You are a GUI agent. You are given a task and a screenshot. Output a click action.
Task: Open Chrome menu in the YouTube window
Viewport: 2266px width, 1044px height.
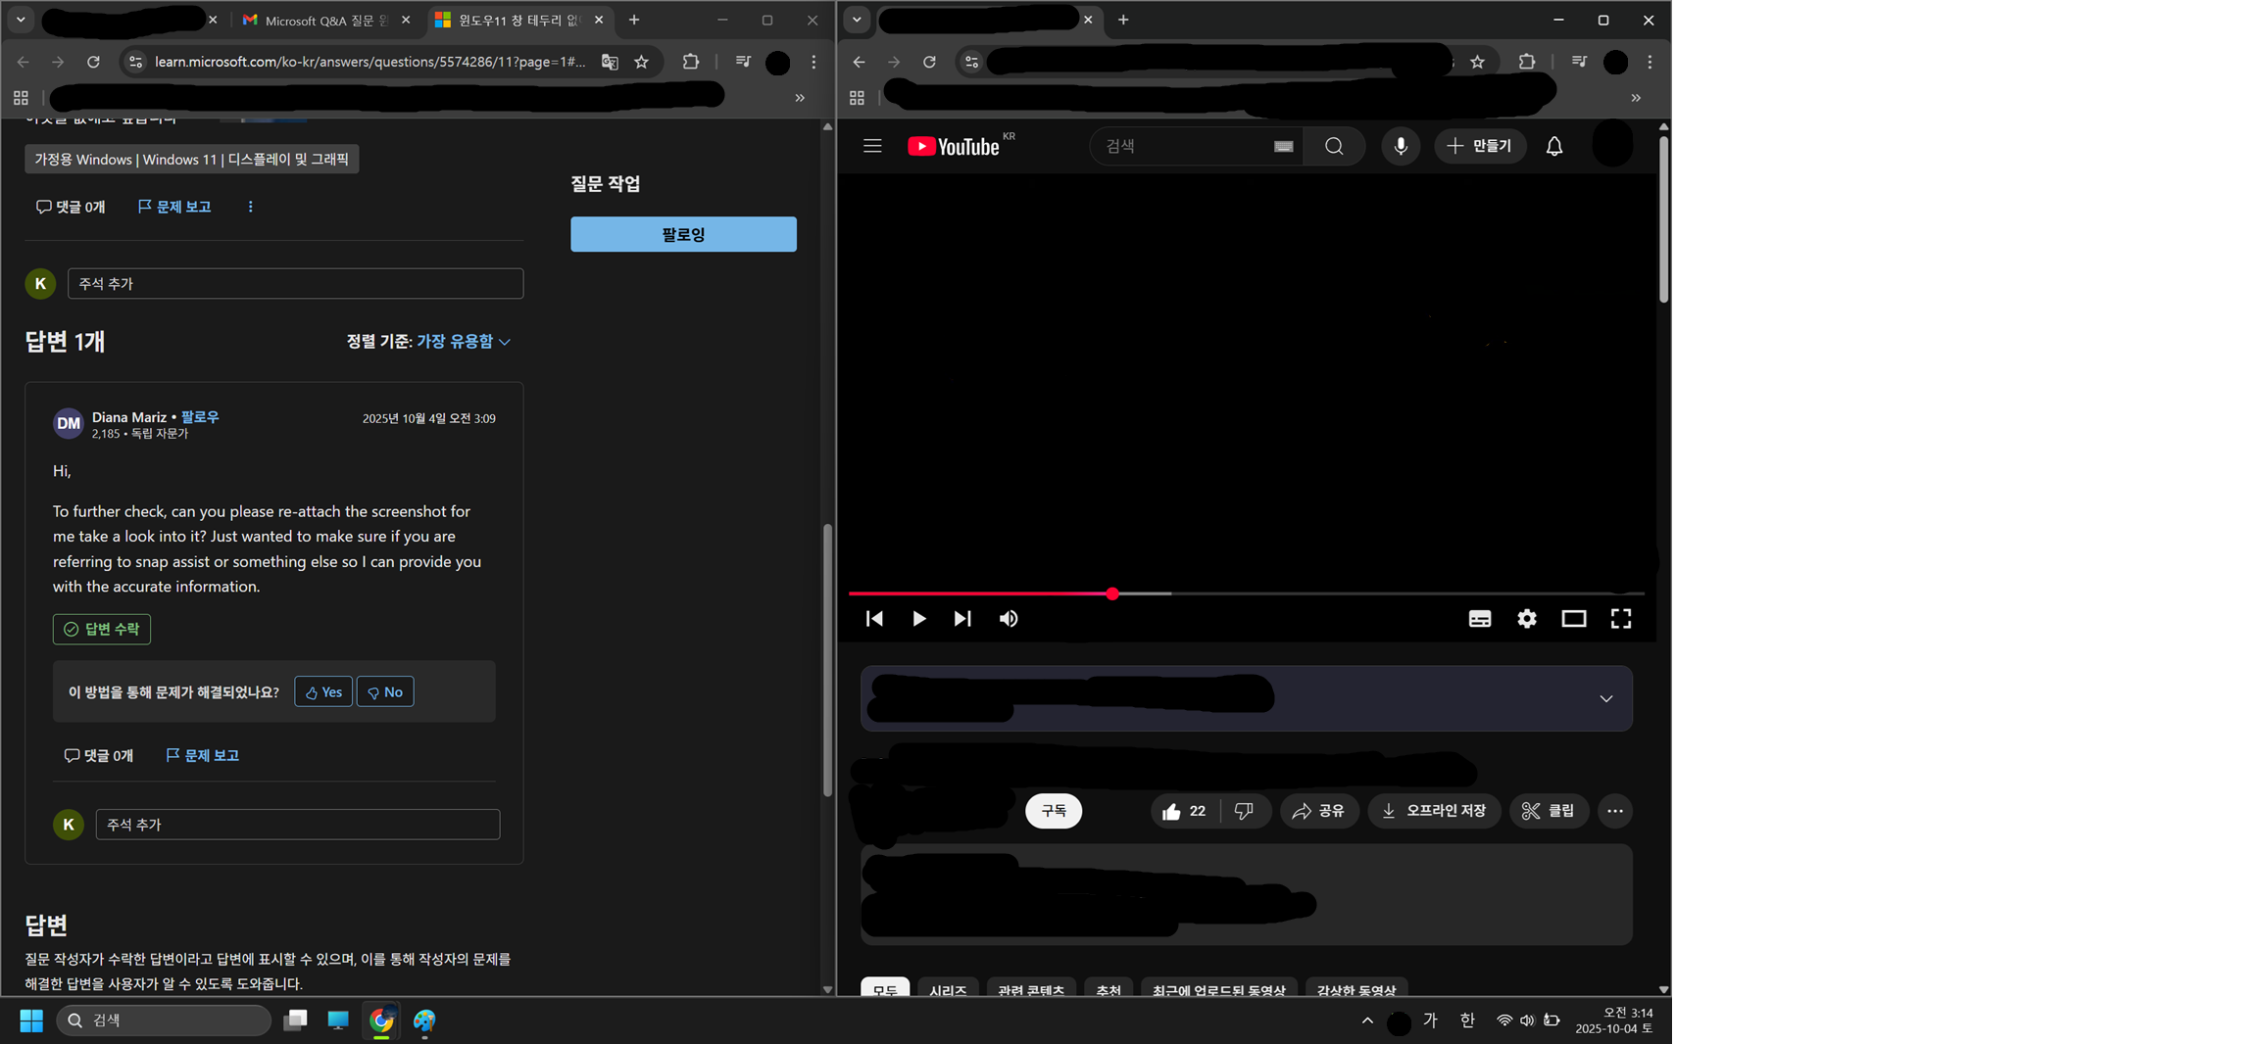(1650, 62)
